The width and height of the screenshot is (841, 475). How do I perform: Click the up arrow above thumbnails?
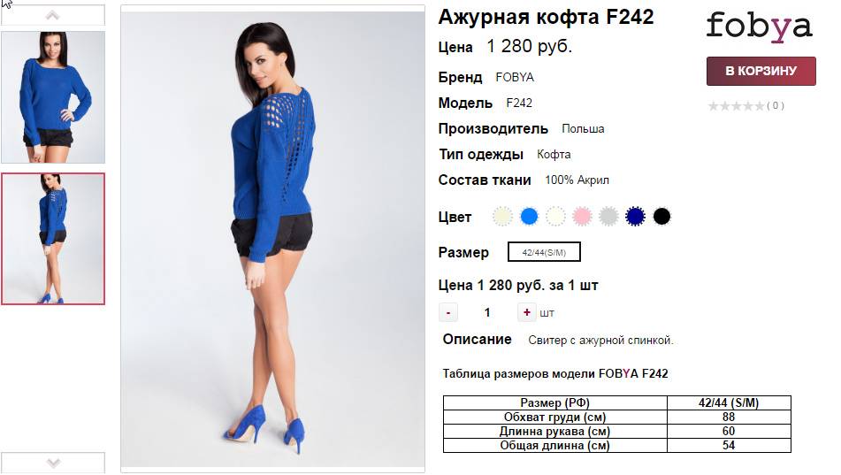tap(52, 15)
